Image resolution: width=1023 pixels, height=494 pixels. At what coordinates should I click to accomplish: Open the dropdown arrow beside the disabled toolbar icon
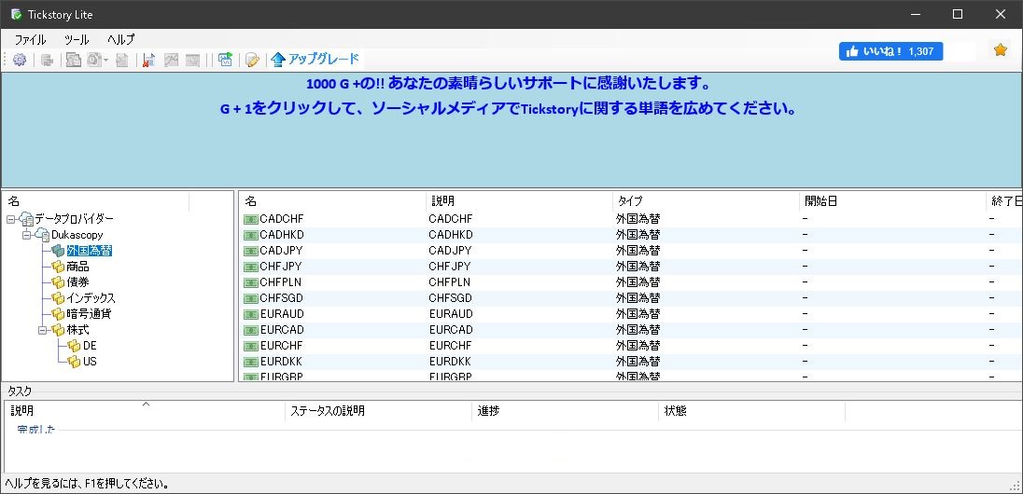point(105,60)
